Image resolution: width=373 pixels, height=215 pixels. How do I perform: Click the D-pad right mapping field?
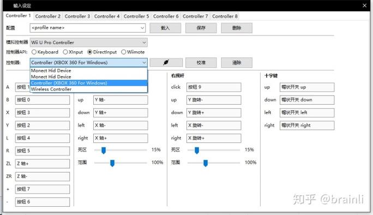(307, 126)
